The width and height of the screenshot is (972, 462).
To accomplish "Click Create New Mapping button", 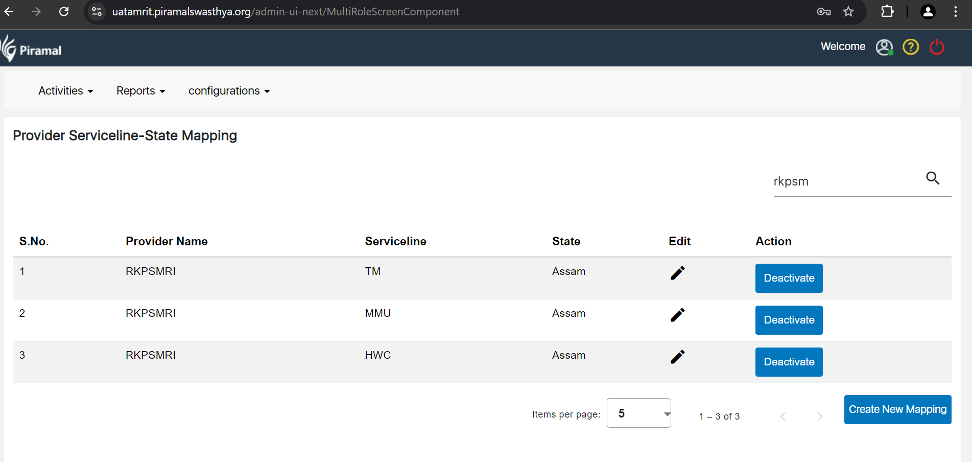I will [897, 409].
